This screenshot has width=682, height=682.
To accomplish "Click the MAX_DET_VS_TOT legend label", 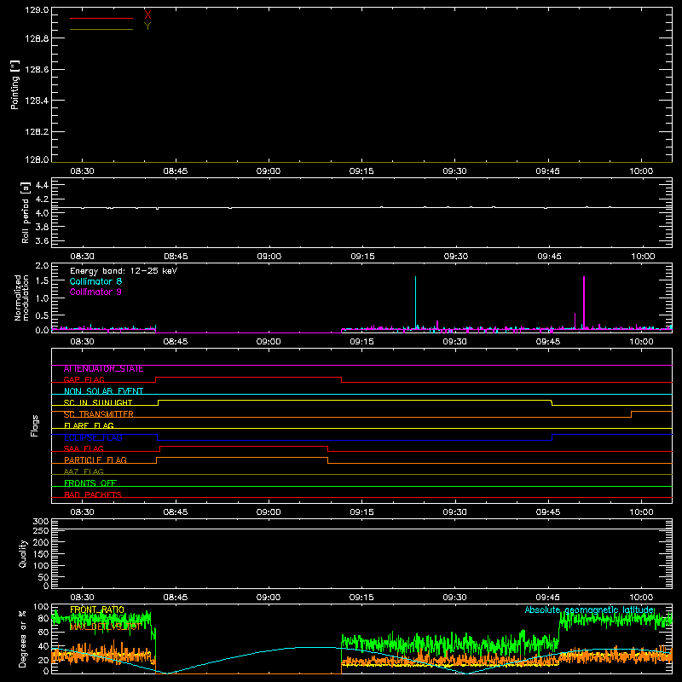I will point(105,627).
